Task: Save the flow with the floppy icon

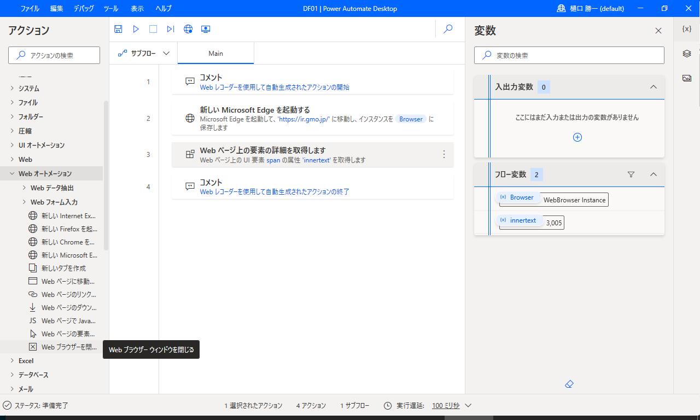Action: [118, 29]
